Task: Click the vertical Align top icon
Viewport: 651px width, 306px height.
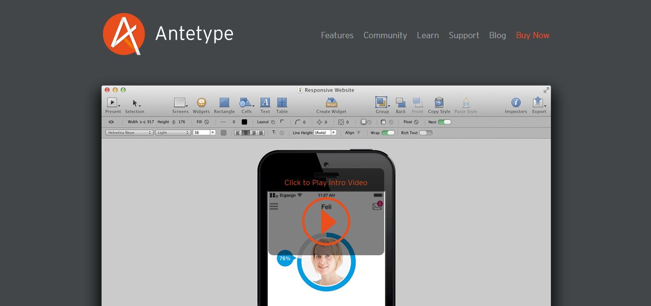Action: click(359, 133)
